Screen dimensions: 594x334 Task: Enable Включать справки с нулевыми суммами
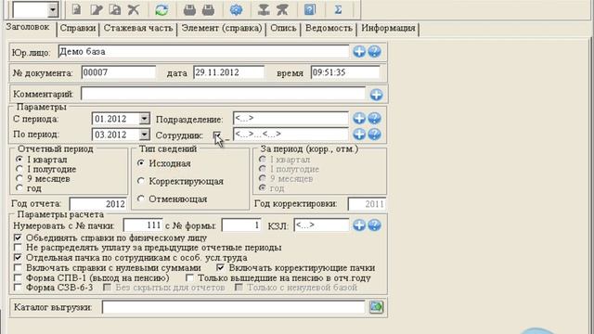coord(18,268)
